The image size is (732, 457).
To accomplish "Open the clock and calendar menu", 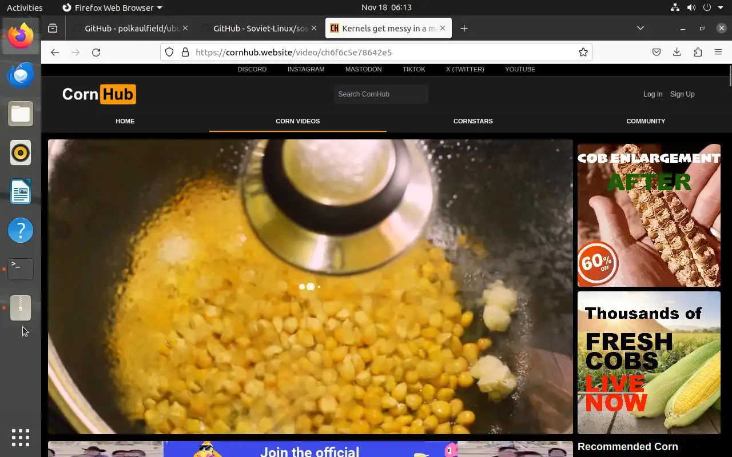I will click(x=387, y=7).
